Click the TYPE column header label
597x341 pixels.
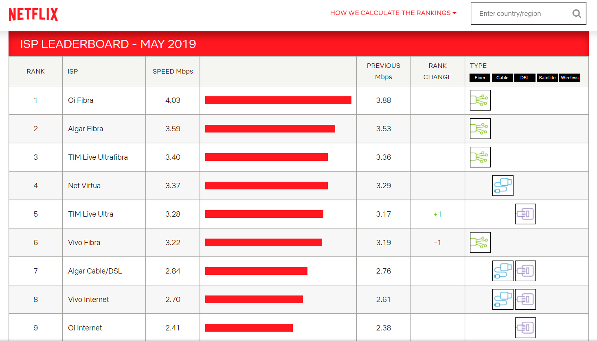point(478,65)
